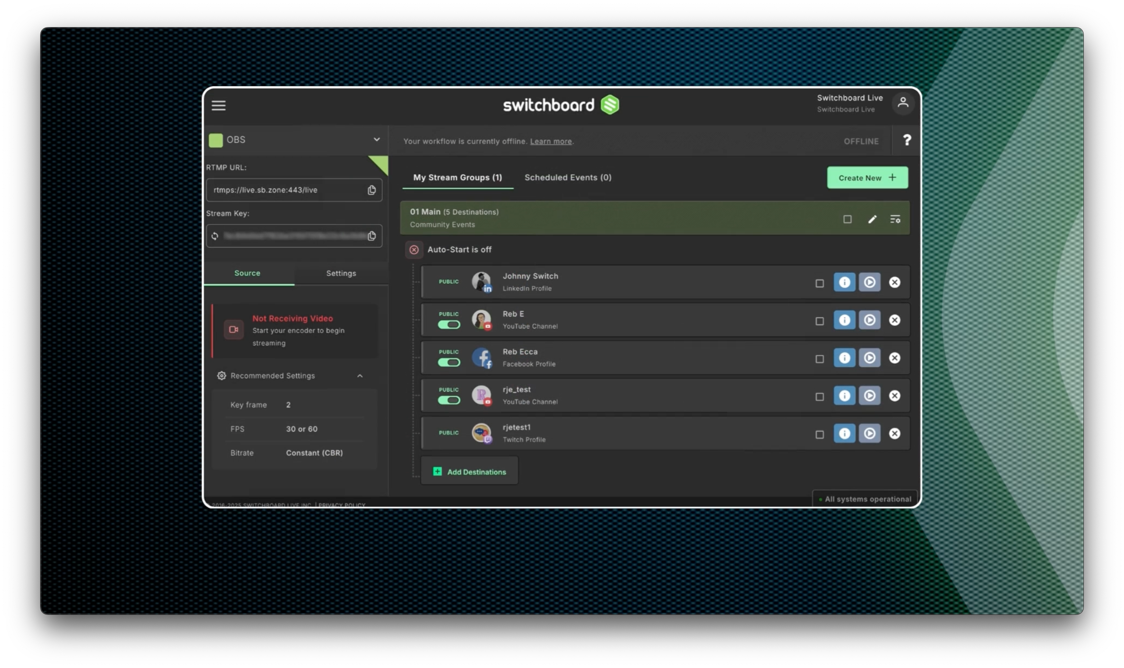Copy the RTMP URL to clipboard
This screenshot has width=1124, height=668.
tap(372, 190)
